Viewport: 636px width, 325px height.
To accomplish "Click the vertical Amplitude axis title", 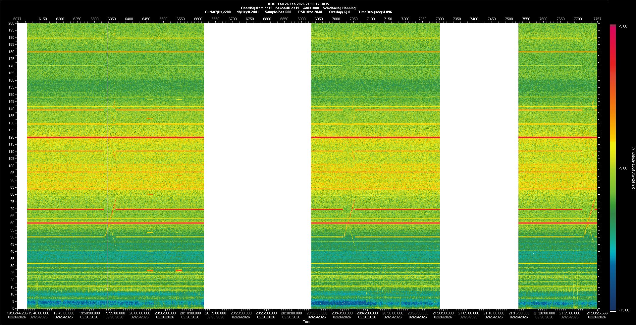I will (x=633, y=168).
